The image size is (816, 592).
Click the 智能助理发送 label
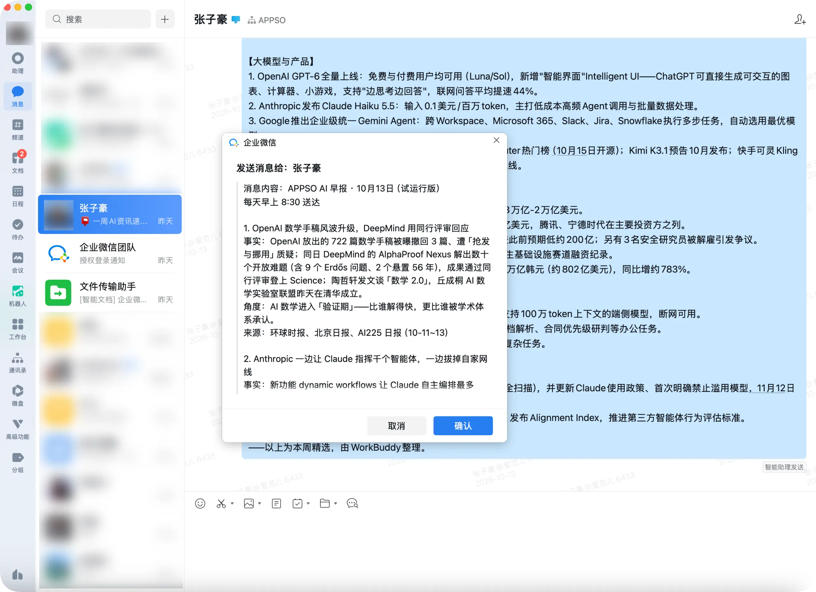(784, 467)
